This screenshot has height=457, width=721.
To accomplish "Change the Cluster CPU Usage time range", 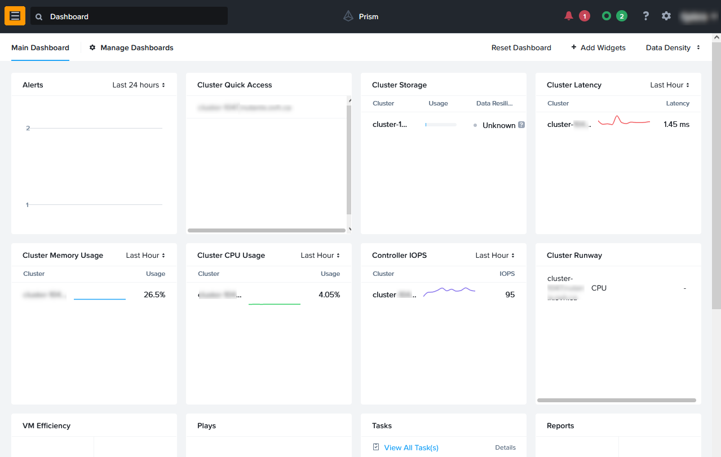I will pyautogui.click(x=320, y=256).
